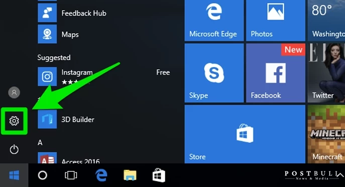Open the Photos tile
The width and height of the screenshot is (345, 187).
pos(276,21)
